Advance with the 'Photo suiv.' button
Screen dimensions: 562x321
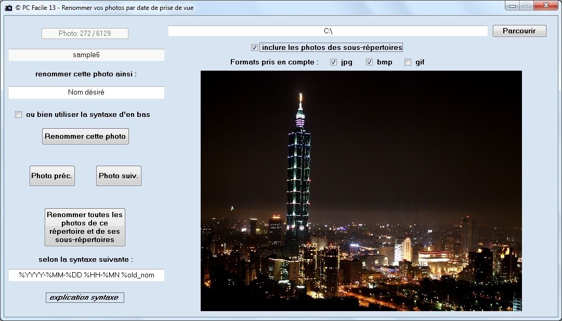click(x=119, y=176)
